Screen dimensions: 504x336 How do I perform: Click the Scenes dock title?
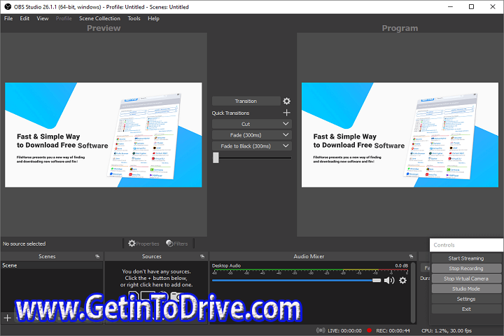point(47,256)
